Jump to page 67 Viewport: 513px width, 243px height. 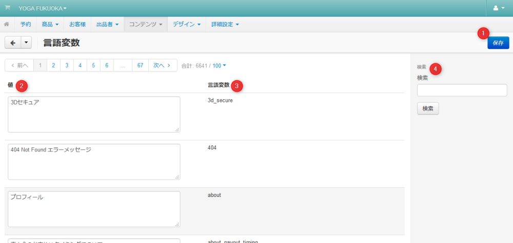tap(141, 65)
